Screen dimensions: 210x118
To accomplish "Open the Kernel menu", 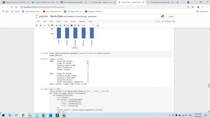I will click(x=73, y=21).
